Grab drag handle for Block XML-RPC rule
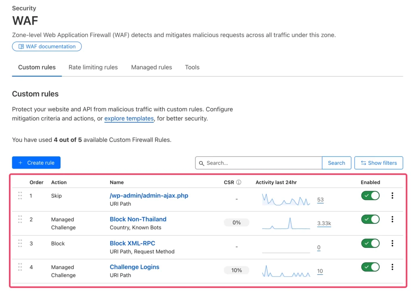 click(x=20, y=243)
